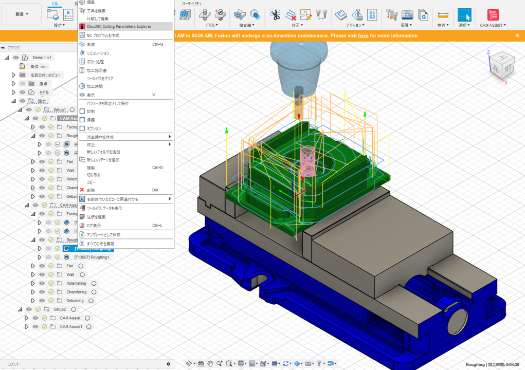Check the 保護 checkbox in context menu

(x=82, y=120)
